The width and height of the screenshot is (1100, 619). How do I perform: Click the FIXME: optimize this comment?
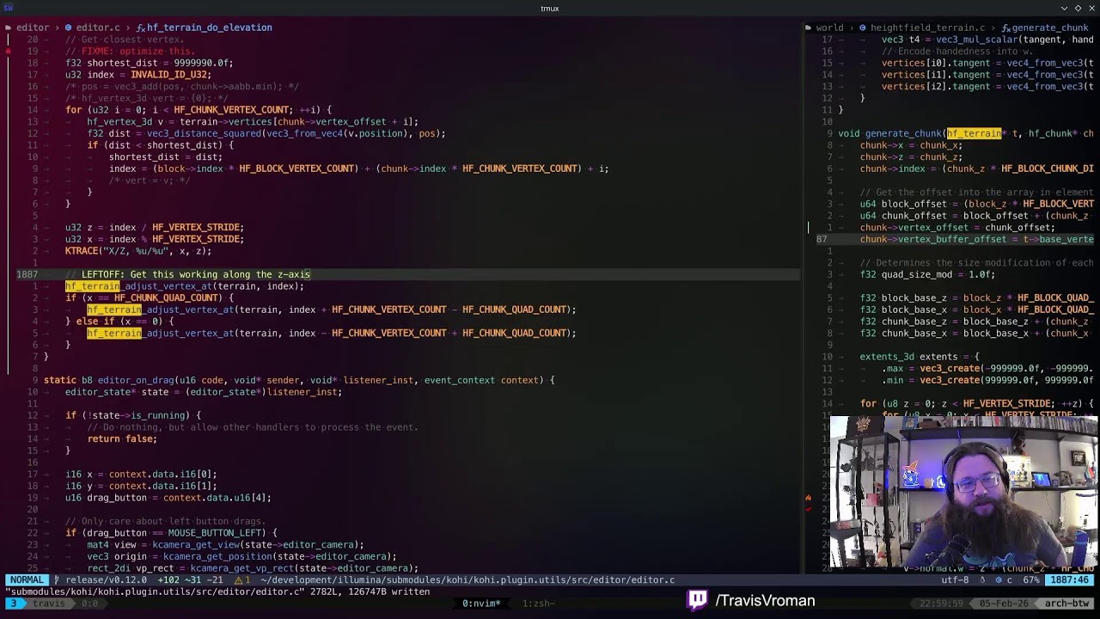click(130, 52)
